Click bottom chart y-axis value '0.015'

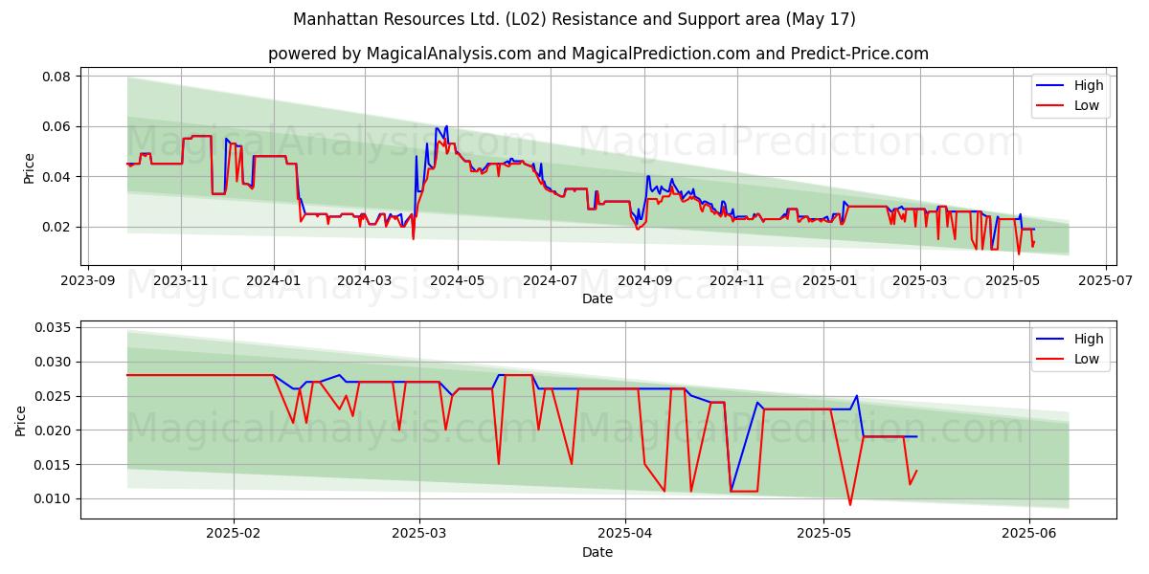coord(54,465)
